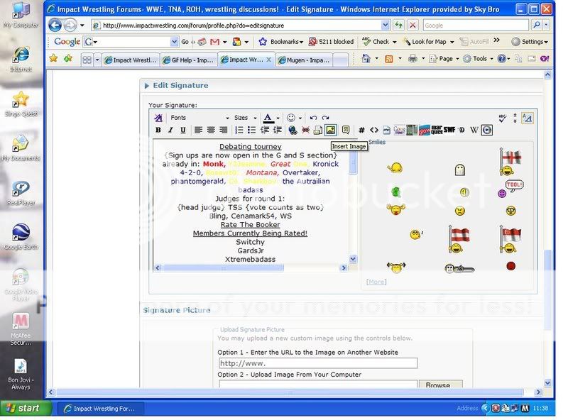The height and width of the screenshot is (420, 568).
Task: Click the ordered list icon
Action: [x=239, y=131]
